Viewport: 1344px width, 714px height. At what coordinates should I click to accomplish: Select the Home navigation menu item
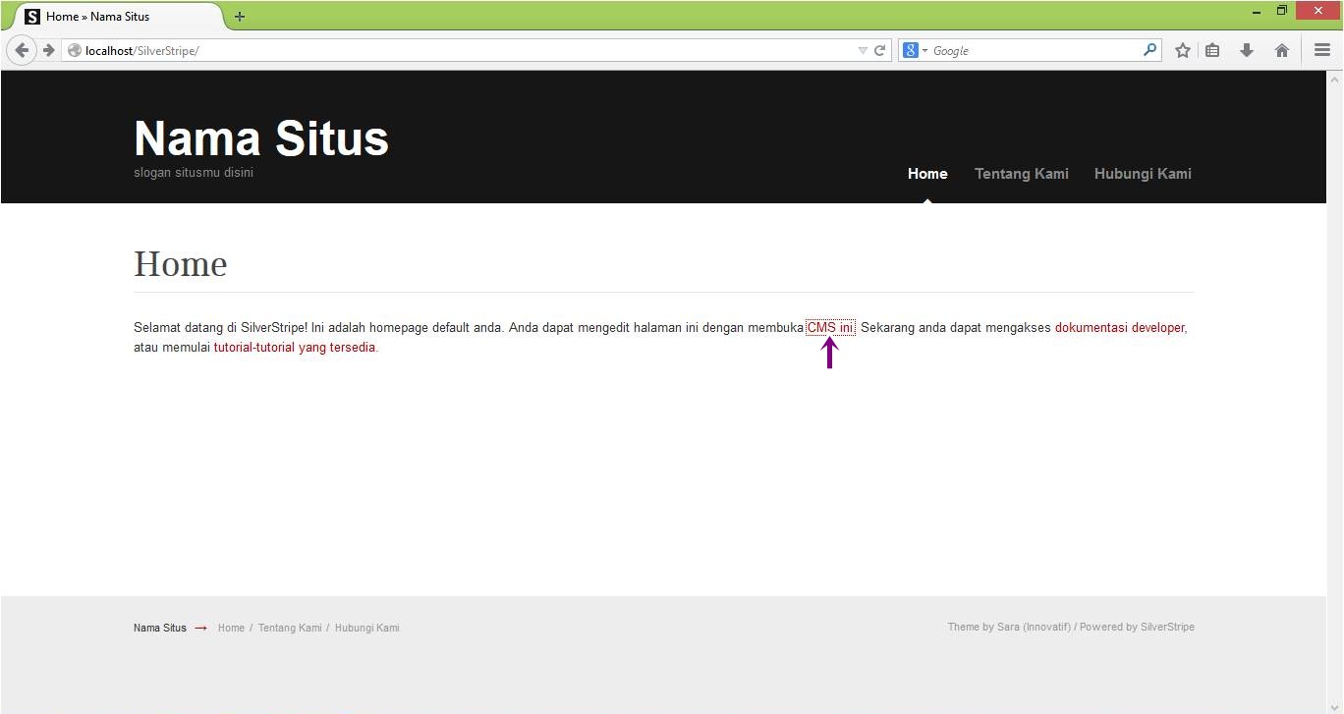pyautogui.click(x=927, y=174)
